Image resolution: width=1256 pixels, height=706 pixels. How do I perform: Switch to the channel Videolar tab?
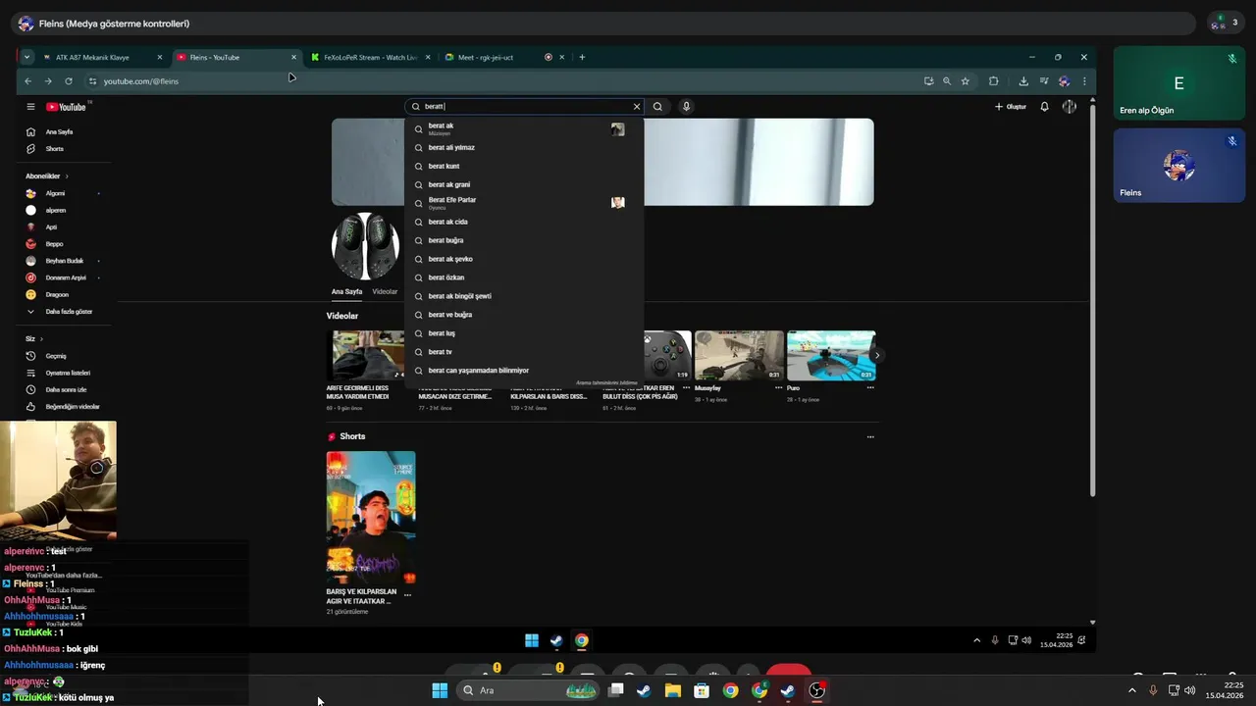point(385,291)
